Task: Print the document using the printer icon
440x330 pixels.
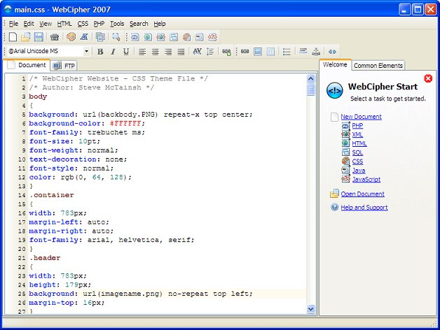Action: (55, 37)
